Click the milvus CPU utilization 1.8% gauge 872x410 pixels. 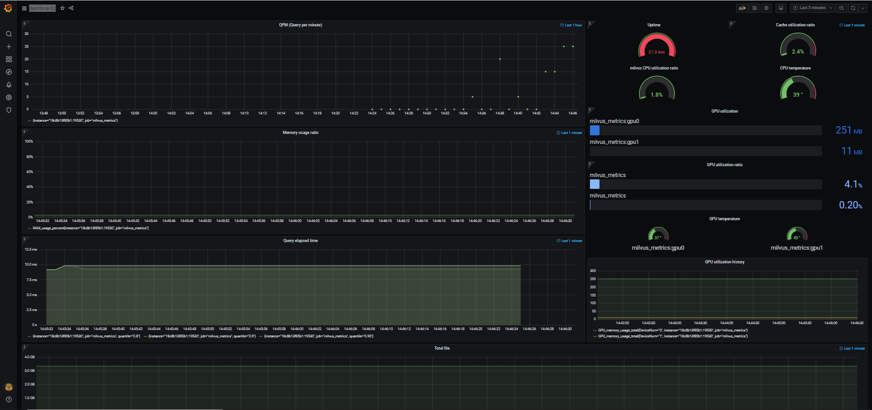point(657,88)
